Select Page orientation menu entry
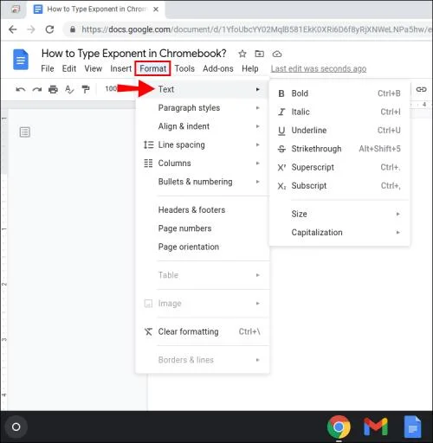433x443 pixels. (x=203, y=247)
